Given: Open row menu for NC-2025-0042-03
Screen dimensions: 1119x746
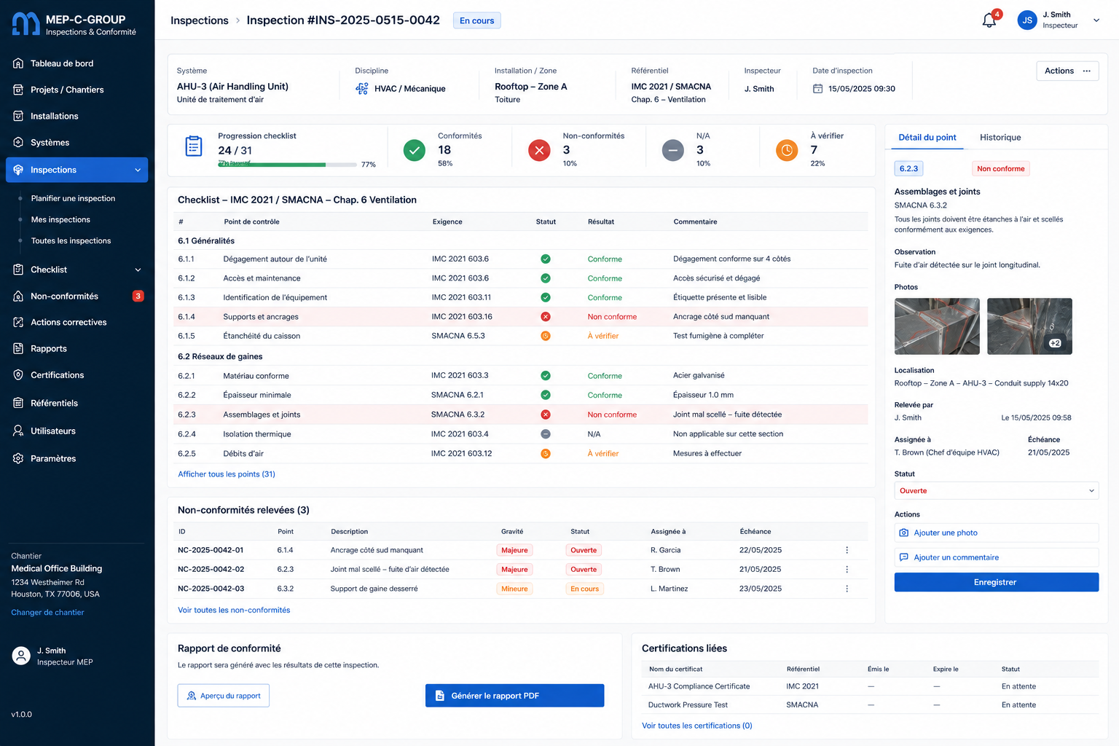Looking at the screenshot, I should point(847,589).
